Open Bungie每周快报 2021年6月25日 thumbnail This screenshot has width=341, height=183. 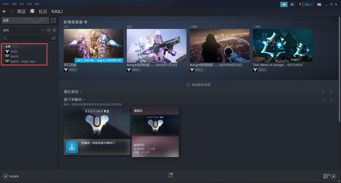[220, 46]
